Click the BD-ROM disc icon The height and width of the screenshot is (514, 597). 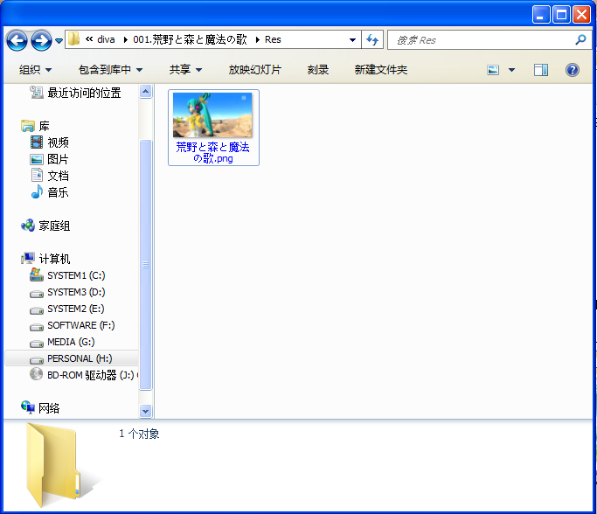[36, 374]
